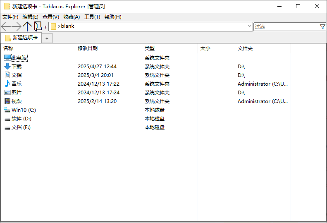
Task: Select the 此电脑 computer icon
Action: [x=7, y=58]
